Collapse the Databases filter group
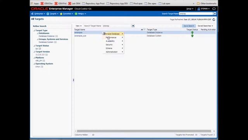This screenshot has height=140, width=248. click(x=38, y=33)
